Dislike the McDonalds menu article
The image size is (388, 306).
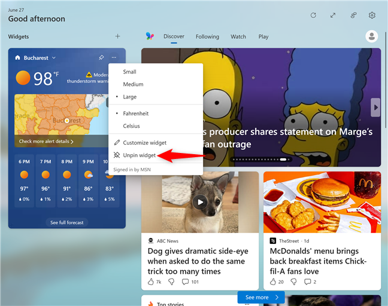point(293,282)
